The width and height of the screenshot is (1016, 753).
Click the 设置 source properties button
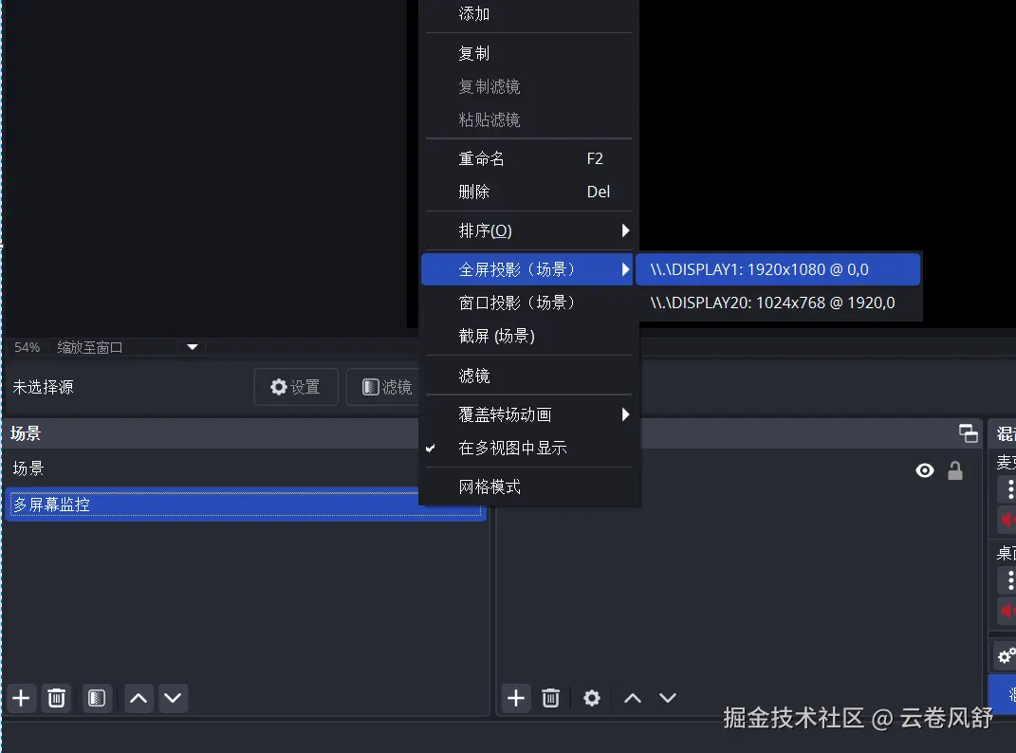click(x=296, y=387)
